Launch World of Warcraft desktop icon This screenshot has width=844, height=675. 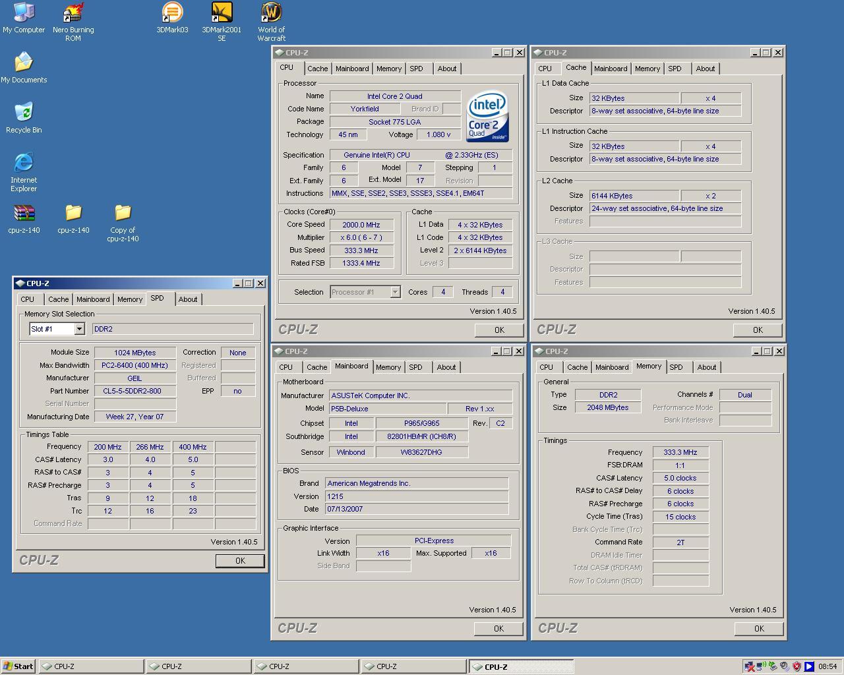tap(271, 22)
